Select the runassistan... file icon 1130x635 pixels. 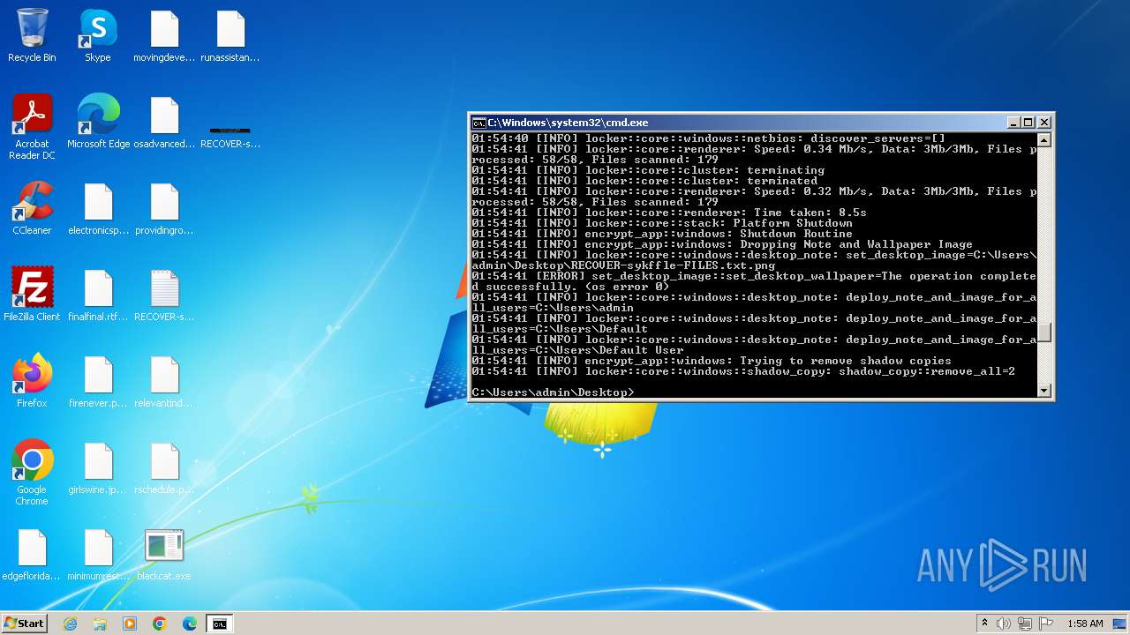[230, 36]
